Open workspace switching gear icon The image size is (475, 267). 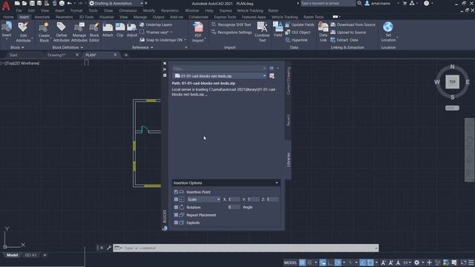[417, 263]
